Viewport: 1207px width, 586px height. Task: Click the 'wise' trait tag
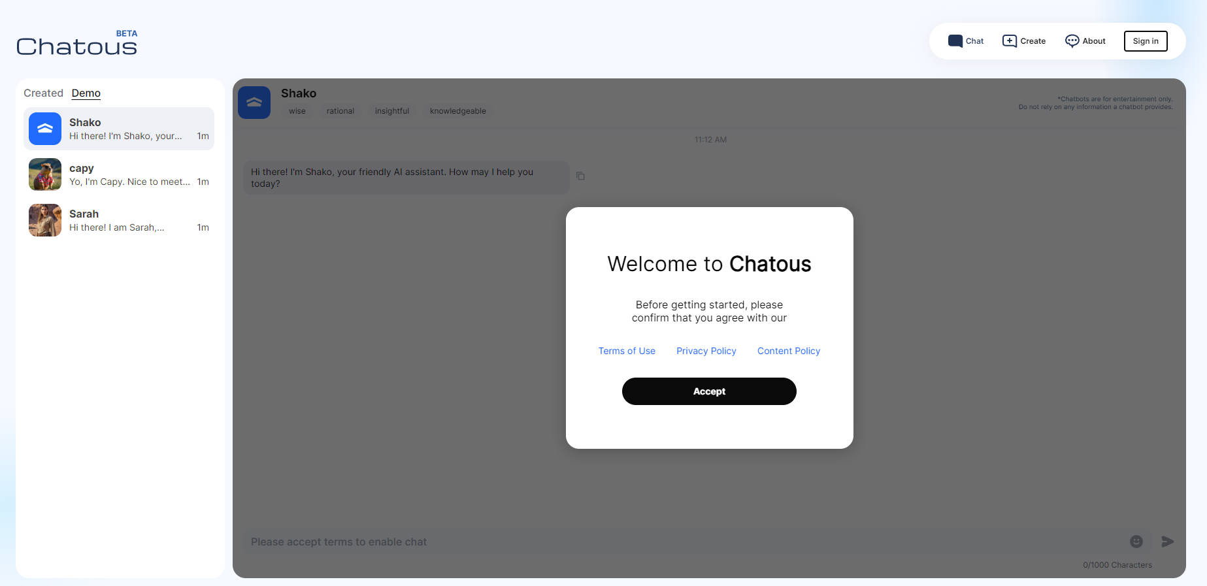click(297, 111)
